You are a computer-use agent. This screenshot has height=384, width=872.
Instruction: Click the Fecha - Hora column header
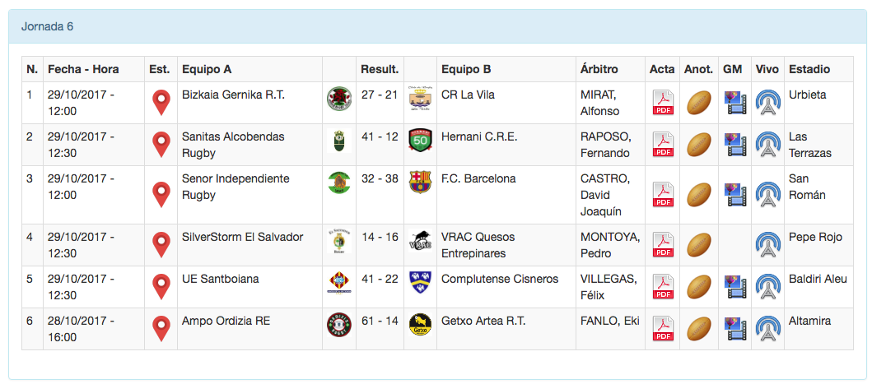(x=83, y=69)
